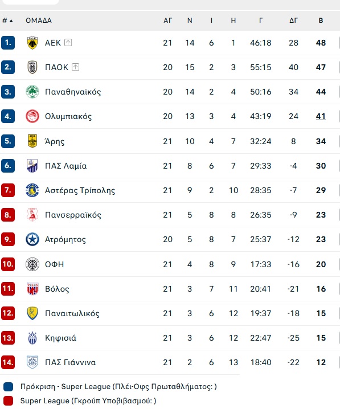The width and height of the screenshot is (340, 409).
Task: Click the ΑΓ matches played header
Action: click(x=167, y=21)
